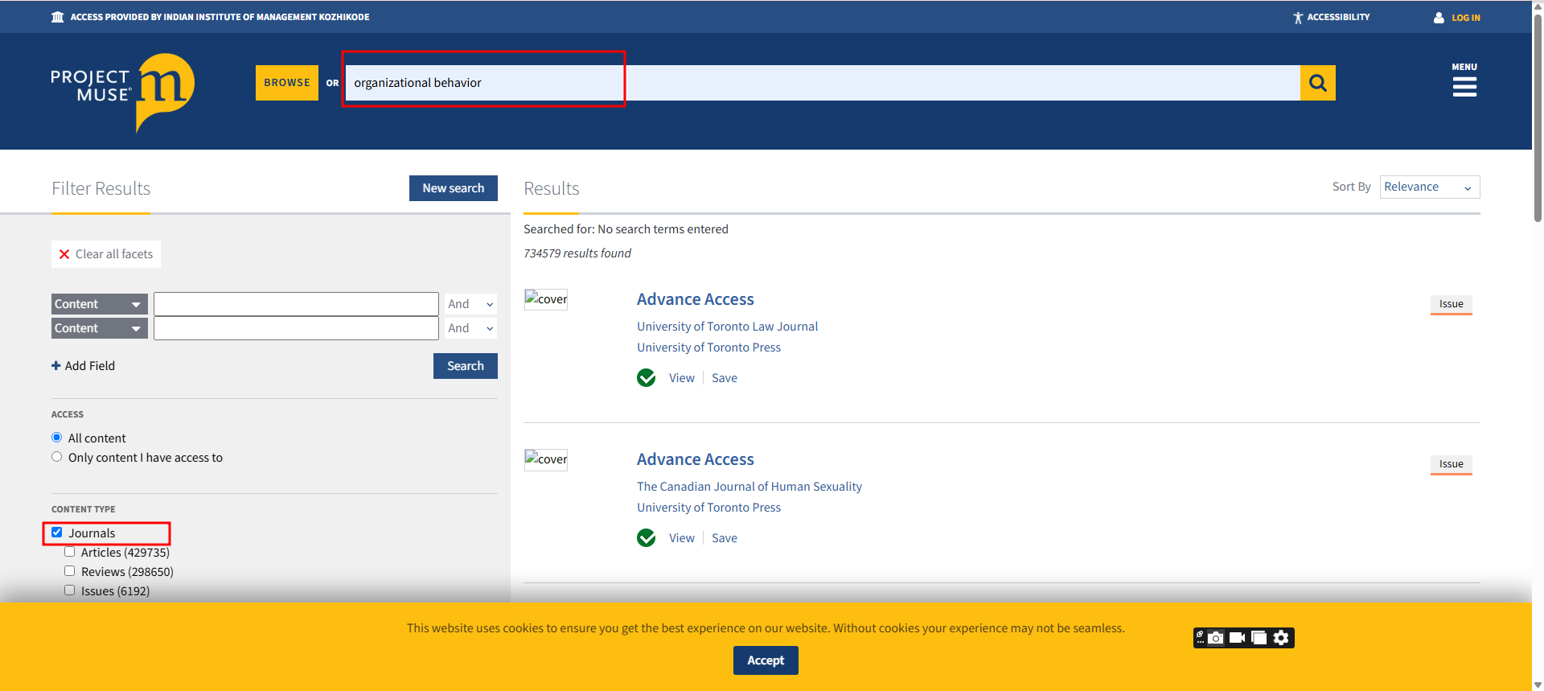Open the Sort By Relevance dropdown
The height and width of the screenshot is (691, 1544).
point(1429,187)
